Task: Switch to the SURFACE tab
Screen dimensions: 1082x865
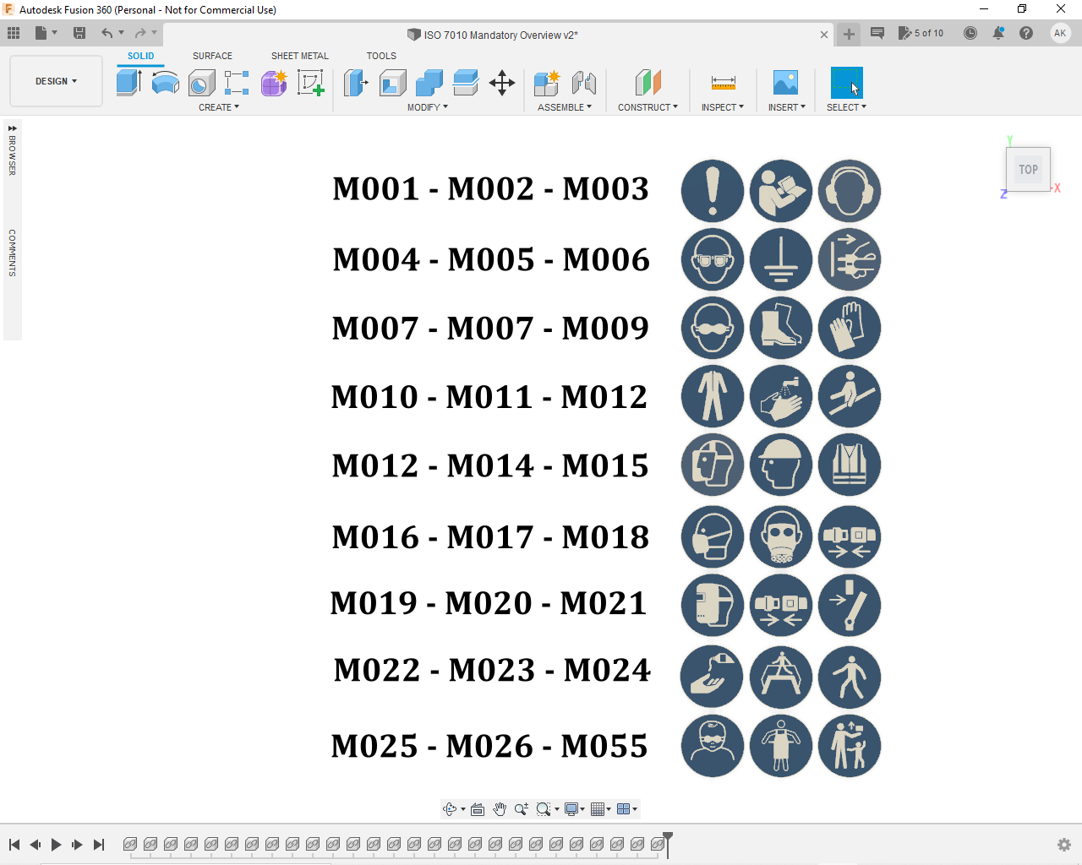Action: (212, 56)
